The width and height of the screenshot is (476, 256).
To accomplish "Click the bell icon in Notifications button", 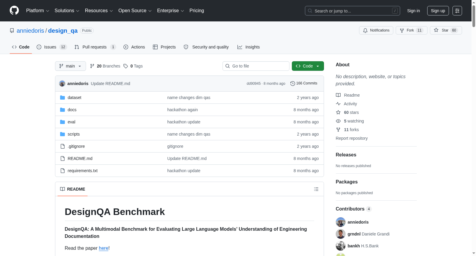I will (x=365, y=30).
